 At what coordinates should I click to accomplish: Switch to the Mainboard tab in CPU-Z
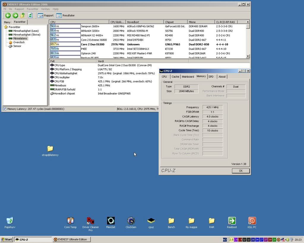[188, 77]
